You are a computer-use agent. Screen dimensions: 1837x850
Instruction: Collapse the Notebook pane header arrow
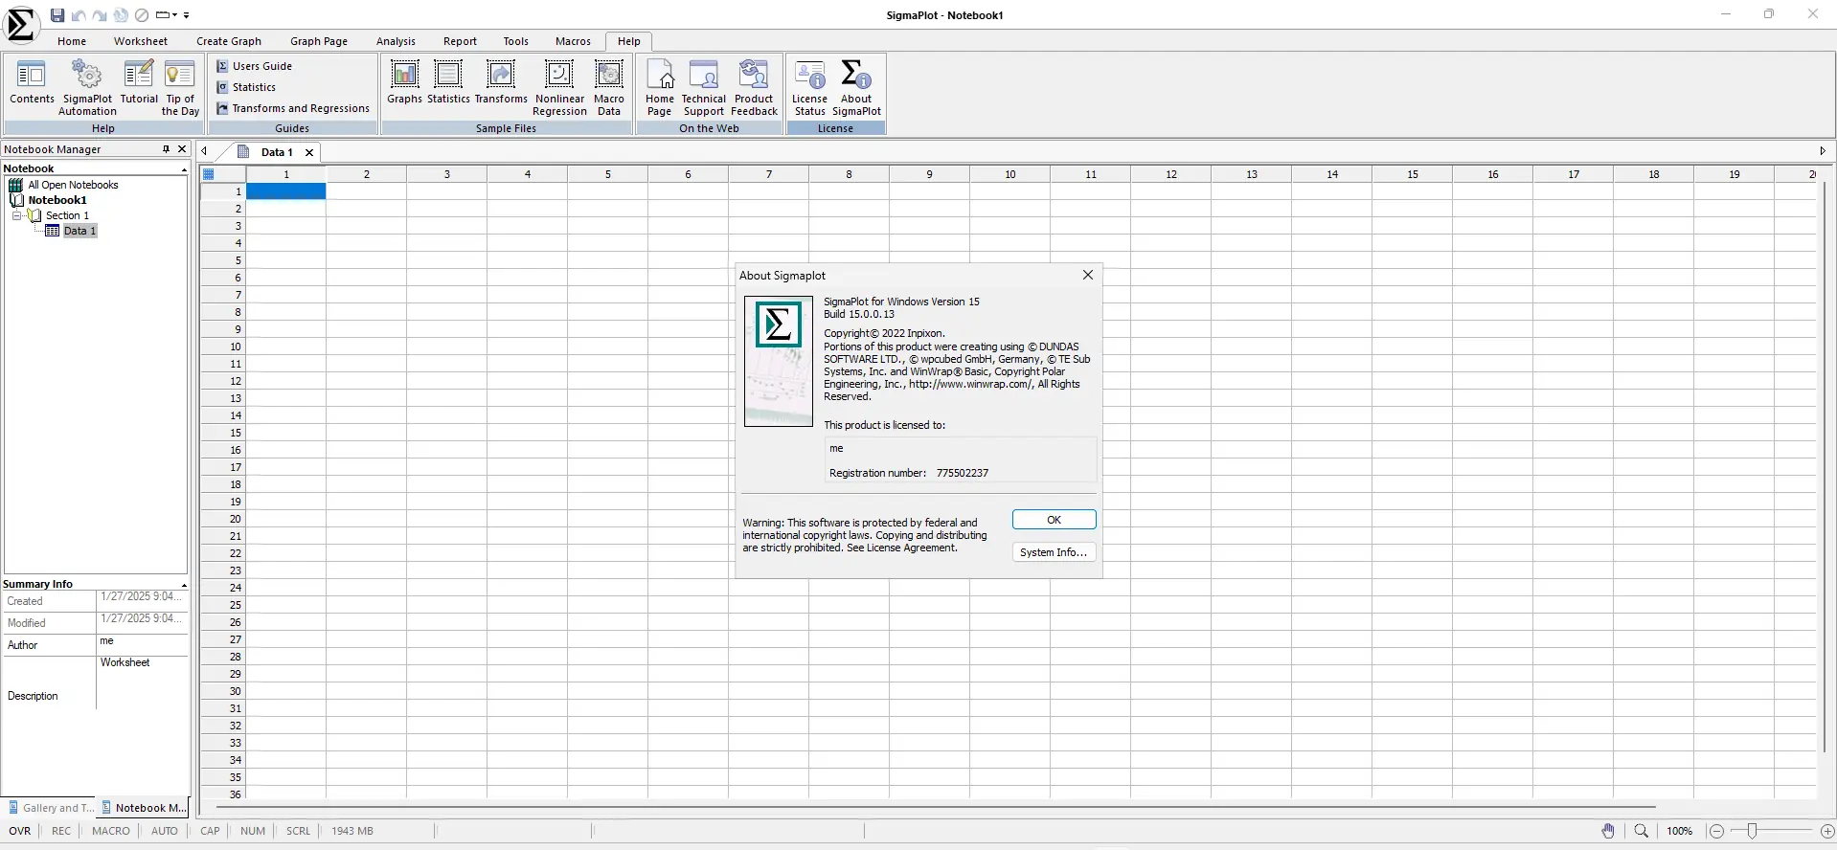(184, 169)
